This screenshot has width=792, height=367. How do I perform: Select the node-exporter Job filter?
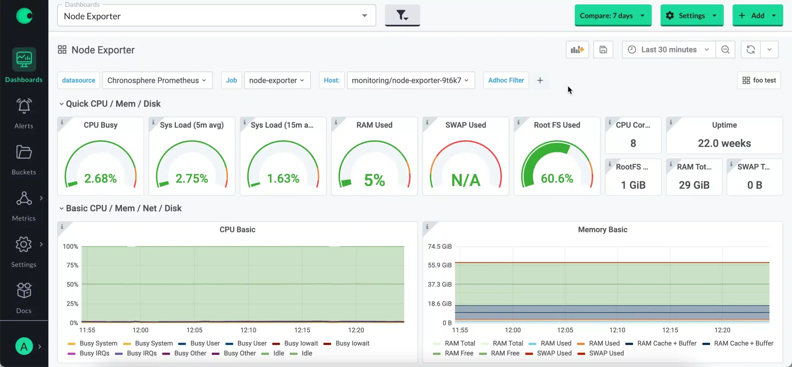coord(276,80)
